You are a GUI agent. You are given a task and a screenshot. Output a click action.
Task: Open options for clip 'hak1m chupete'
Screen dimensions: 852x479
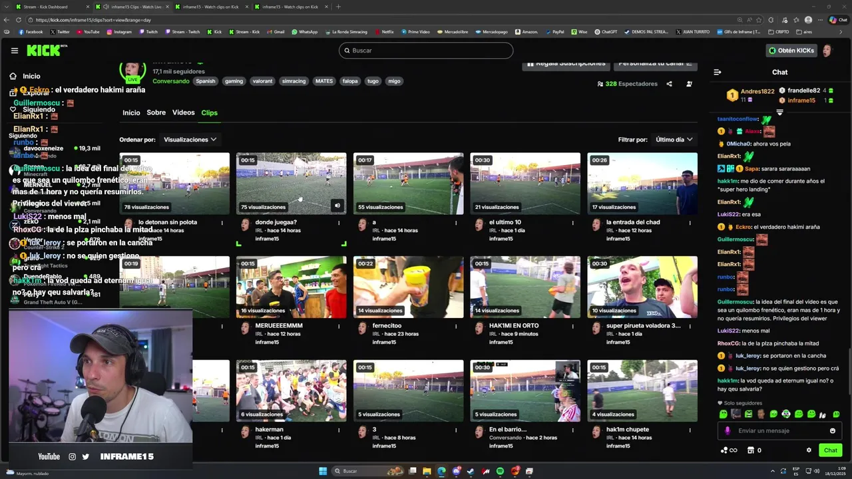tap(690, 430)
